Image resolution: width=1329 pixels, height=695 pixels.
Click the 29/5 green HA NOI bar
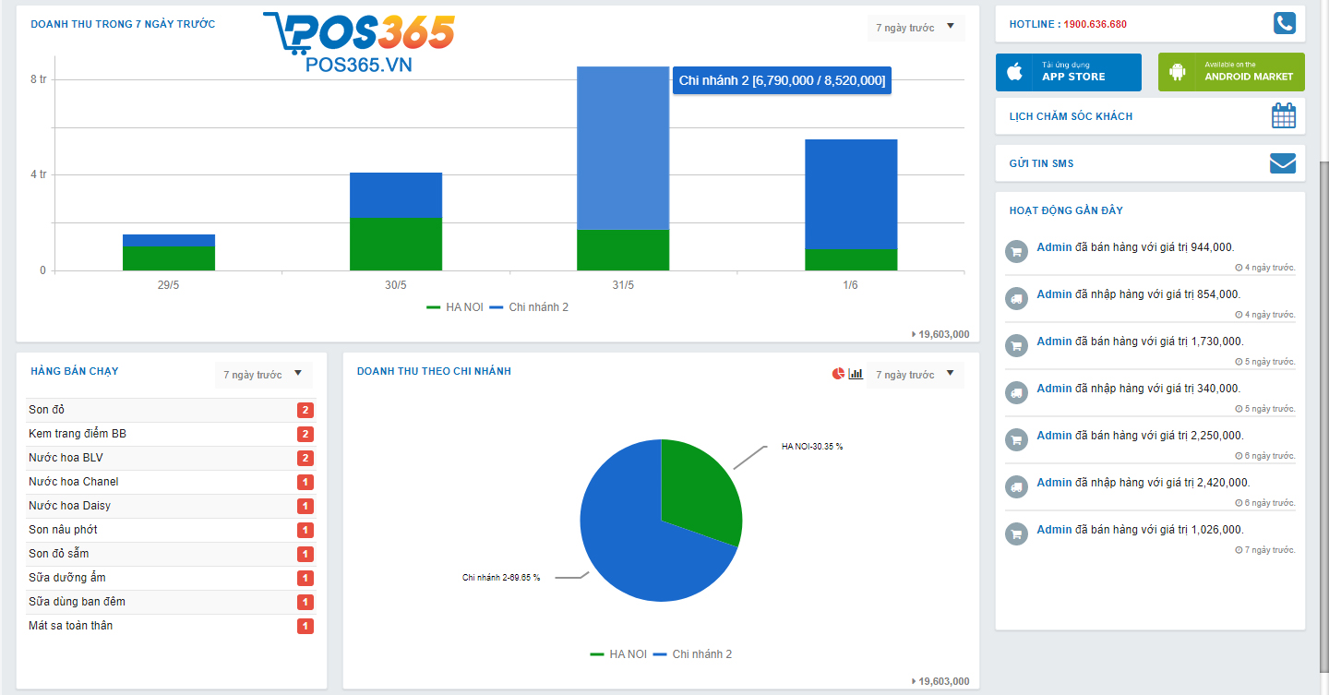[169, 258]
